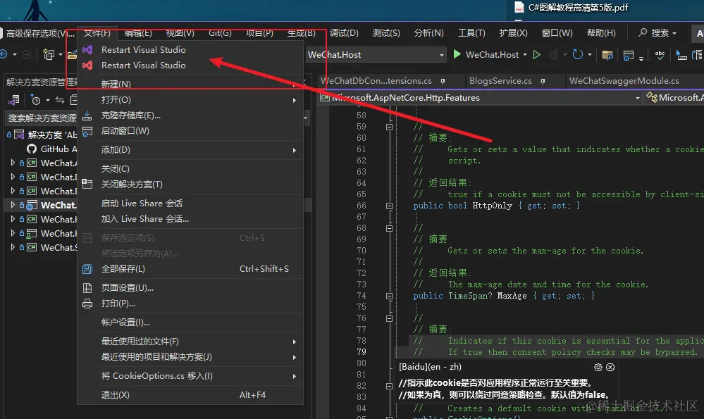Click the outlined Start Without Debugging icon
The width and height of the screenshot is (704, 419).
[536, 55]
